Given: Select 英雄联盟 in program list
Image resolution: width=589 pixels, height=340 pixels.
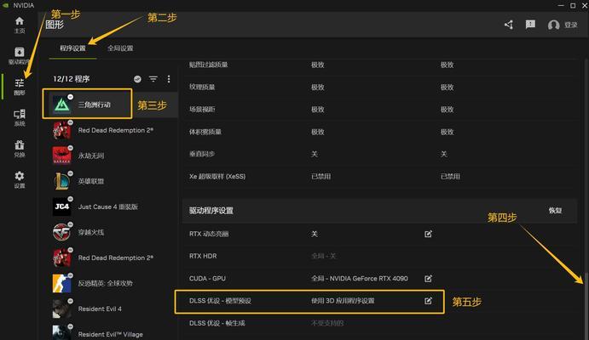Looking at the screenshot, I should click(113, 181).
